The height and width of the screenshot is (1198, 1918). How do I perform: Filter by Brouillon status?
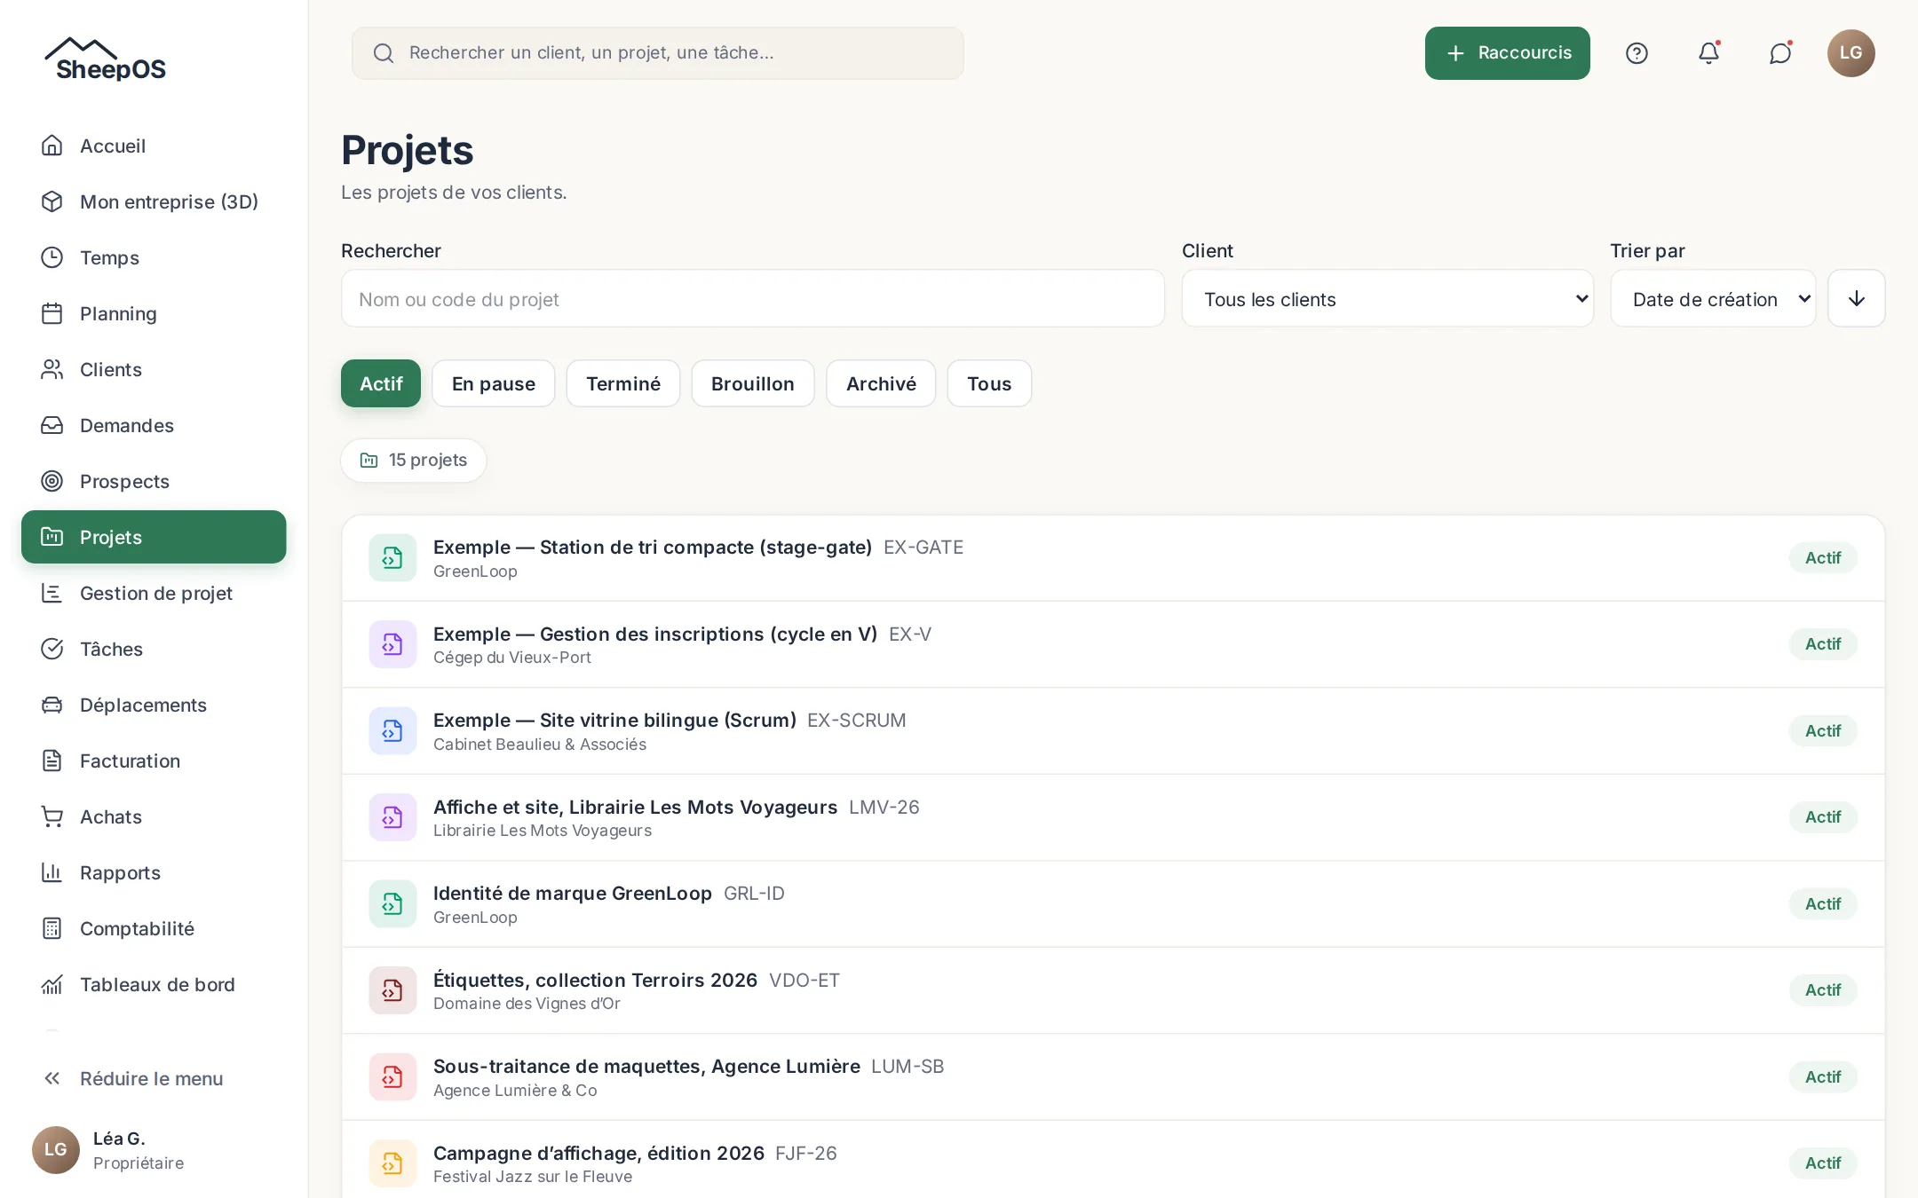753,383
